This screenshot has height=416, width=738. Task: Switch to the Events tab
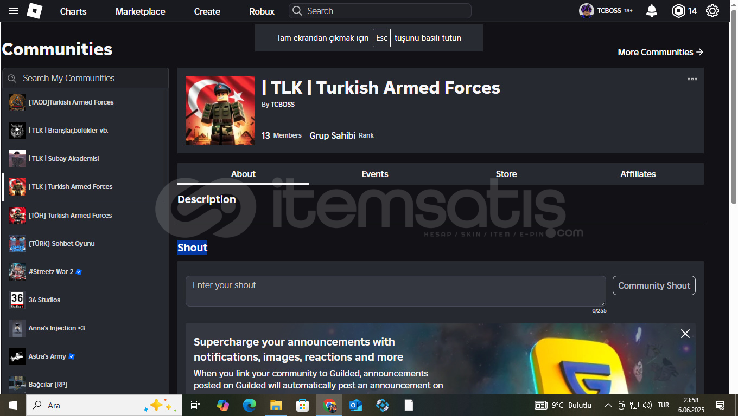click(375, 174)
